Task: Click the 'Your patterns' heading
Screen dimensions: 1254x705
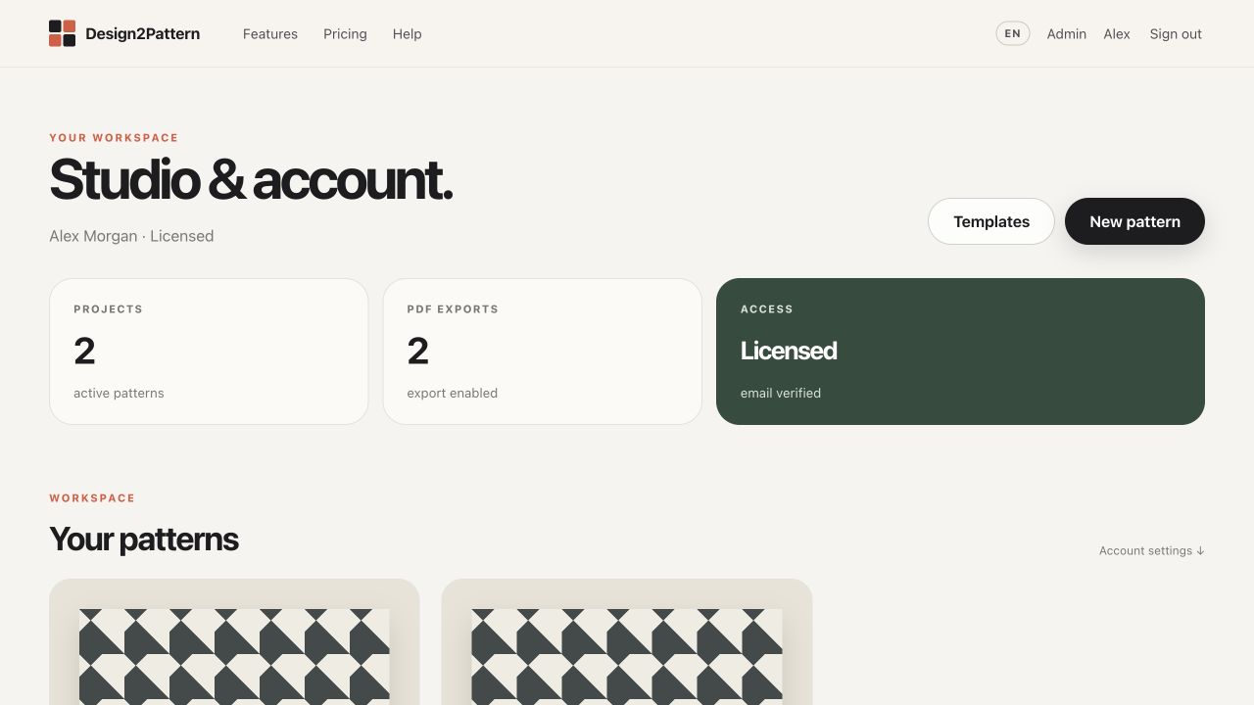Action: click(x=144, y=539)
